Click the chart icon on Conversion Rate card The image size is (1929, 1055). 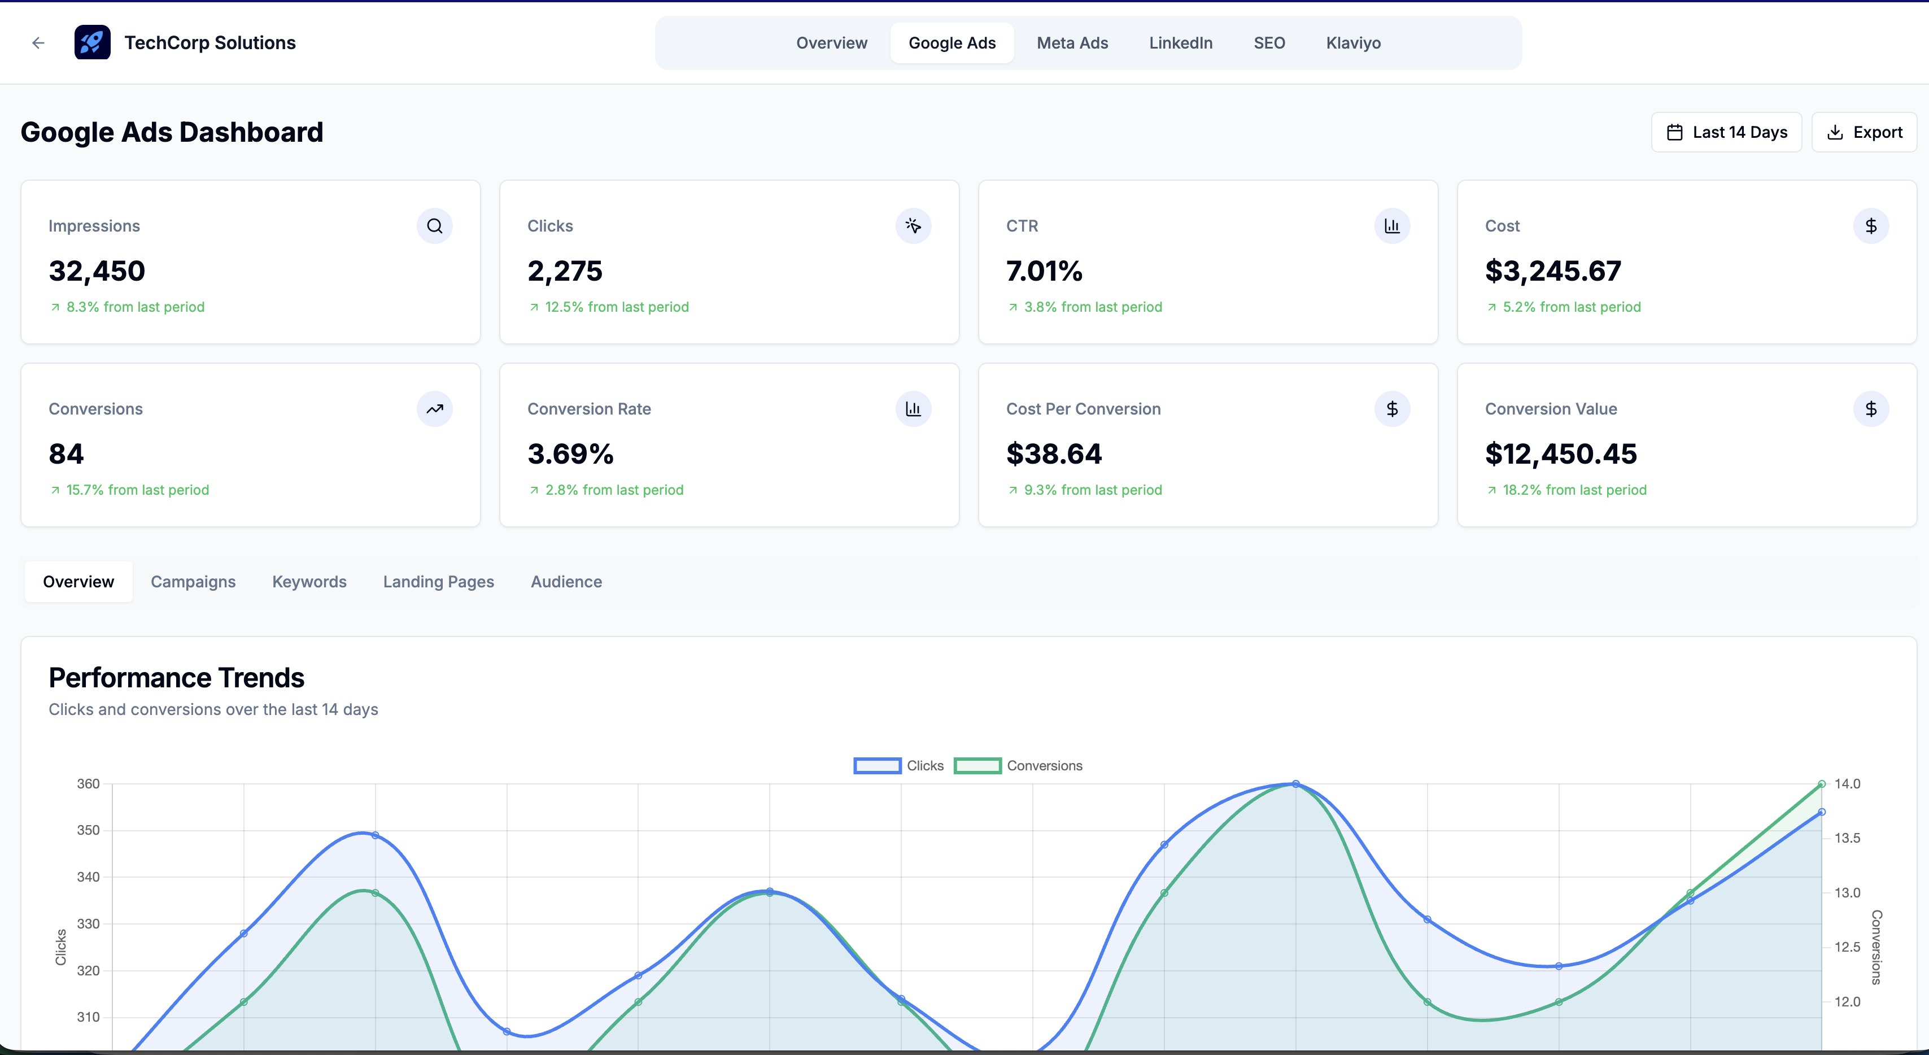914,409
